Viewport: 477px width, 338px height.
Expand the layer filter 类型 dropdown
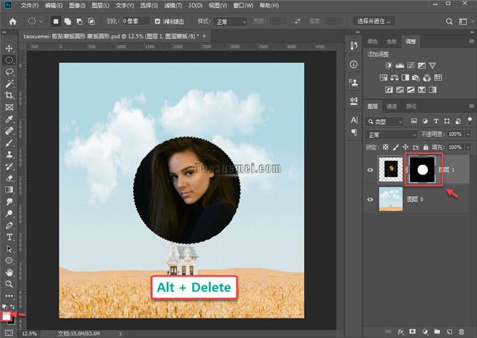385,121
